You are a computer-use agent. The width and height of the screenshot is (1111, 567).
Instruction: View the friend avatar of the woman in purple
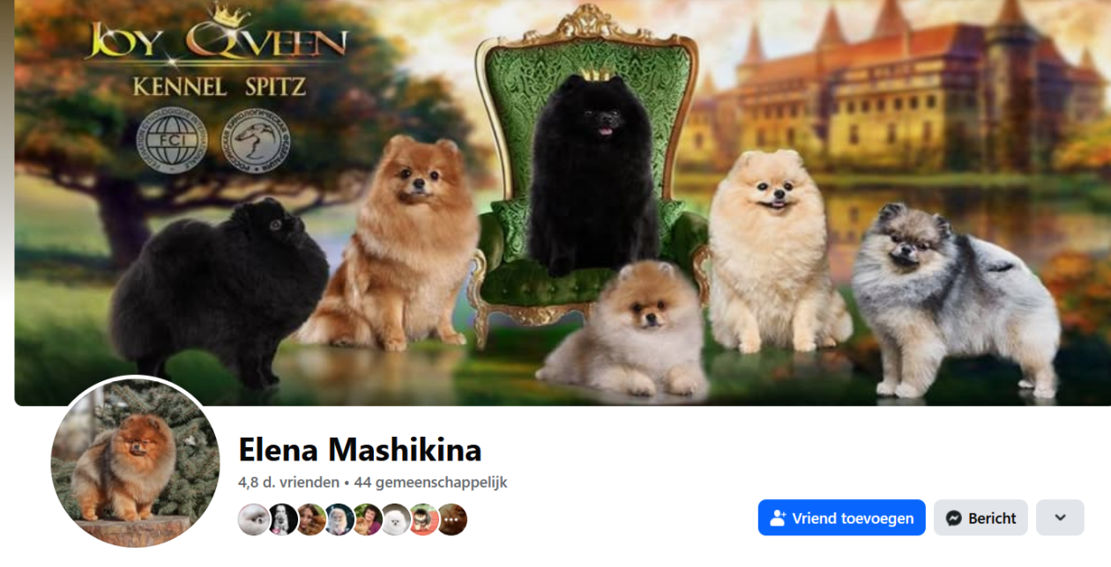(367, 519)
